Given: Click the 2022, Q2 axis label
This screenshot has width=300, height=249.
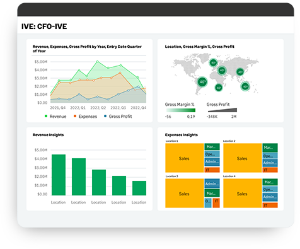Looking at the screenshot, I should click(98, 108).
